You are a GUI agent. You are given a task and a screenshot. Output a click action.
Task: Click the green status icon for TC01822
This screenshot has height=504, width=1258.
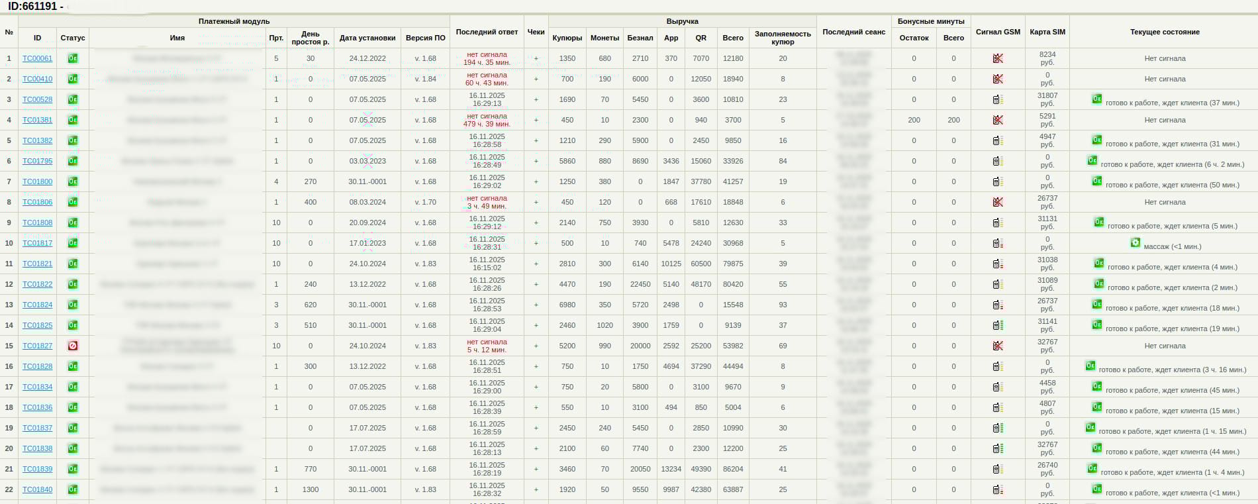[x=73, y=284]
